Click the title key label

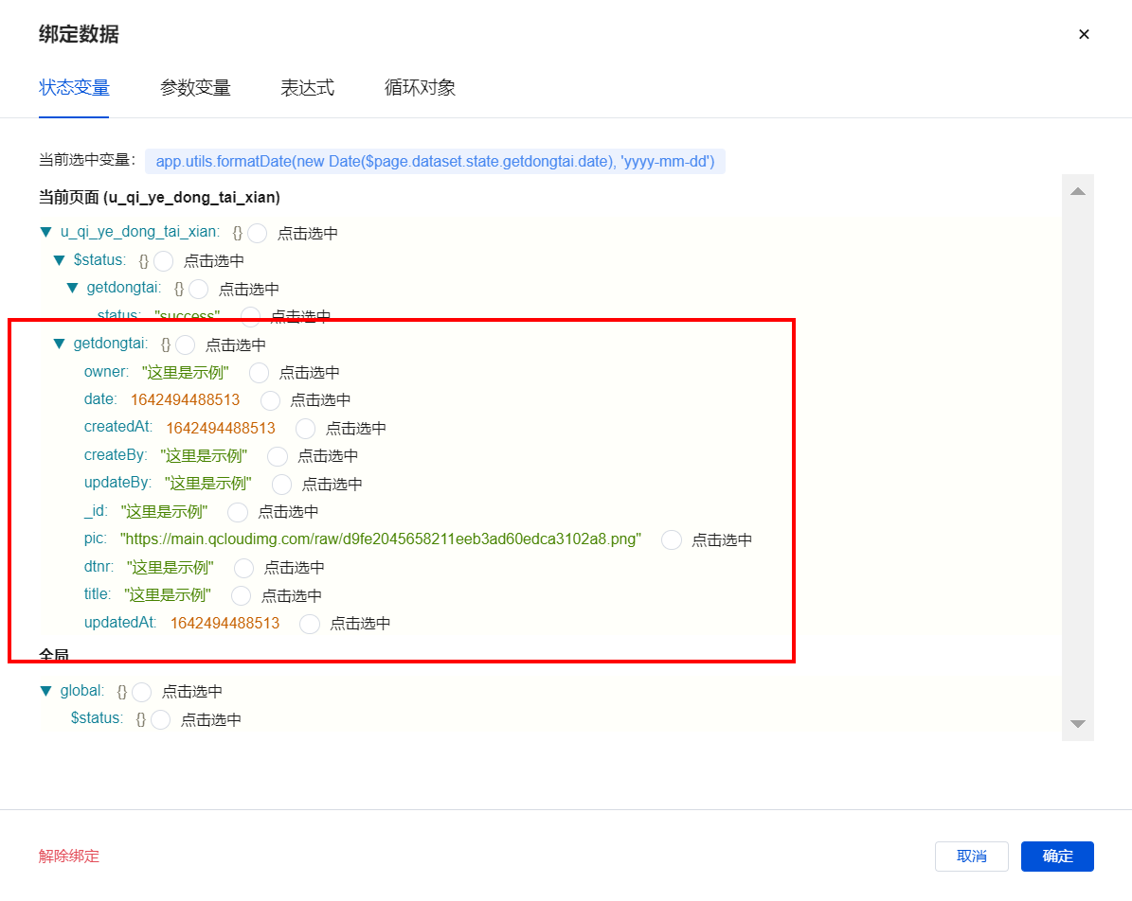(98, 594)
